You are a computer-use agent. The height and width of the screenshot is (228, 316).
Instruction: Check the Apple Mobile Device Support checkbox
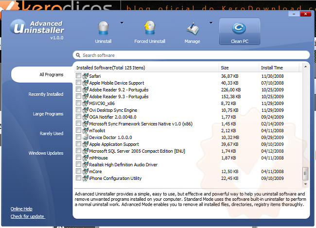(x=78, y=83)
